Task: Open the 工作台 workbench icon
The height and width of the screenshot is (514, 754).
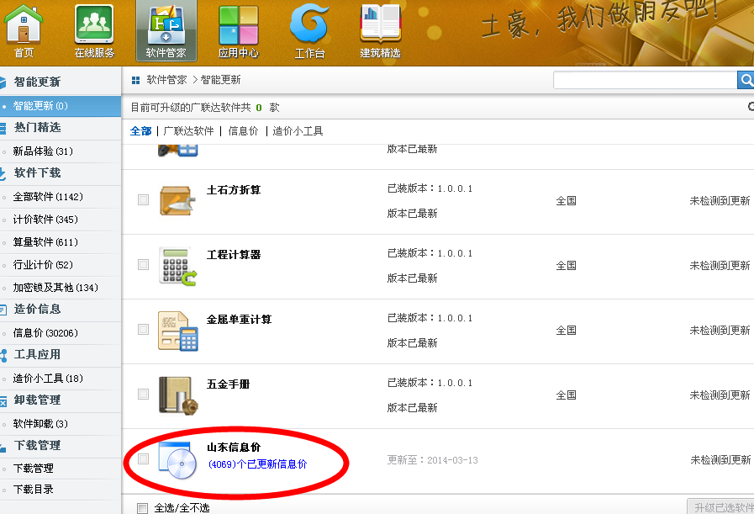Action: pos(309,30)
